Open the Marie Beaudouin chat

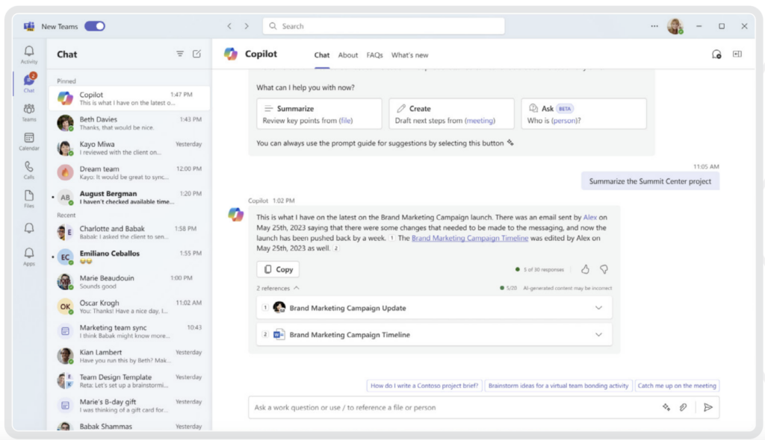(x=128, y=282)
